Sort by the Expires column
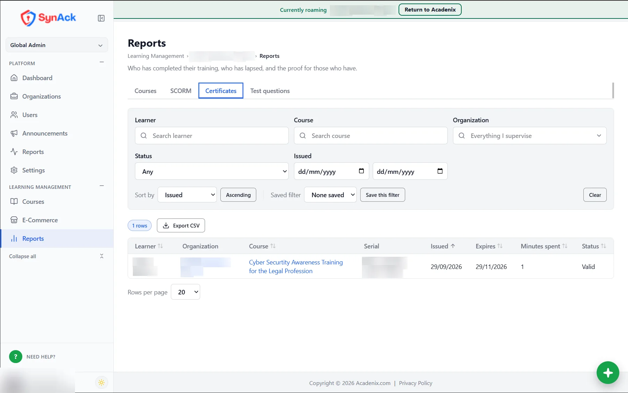The image size is (628, 393). 489,246
